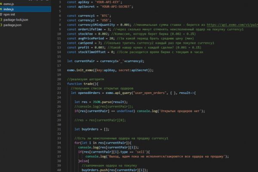Click the canSpend variable name
The width and height of the screenshot is (258, 172).
tap(86, 43)
